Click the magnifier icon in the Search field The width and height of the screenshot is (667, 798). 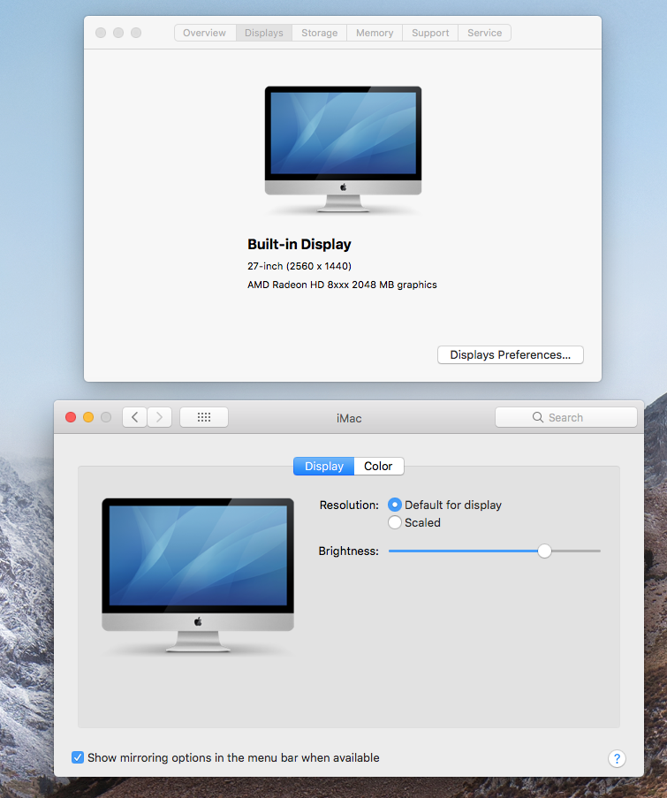tap(538, 417)
